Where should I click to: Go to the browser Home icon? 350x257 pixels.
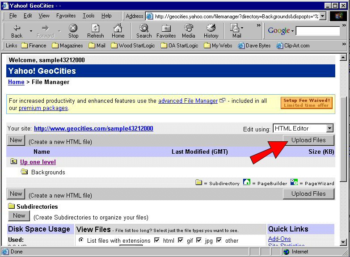point(118,31)
